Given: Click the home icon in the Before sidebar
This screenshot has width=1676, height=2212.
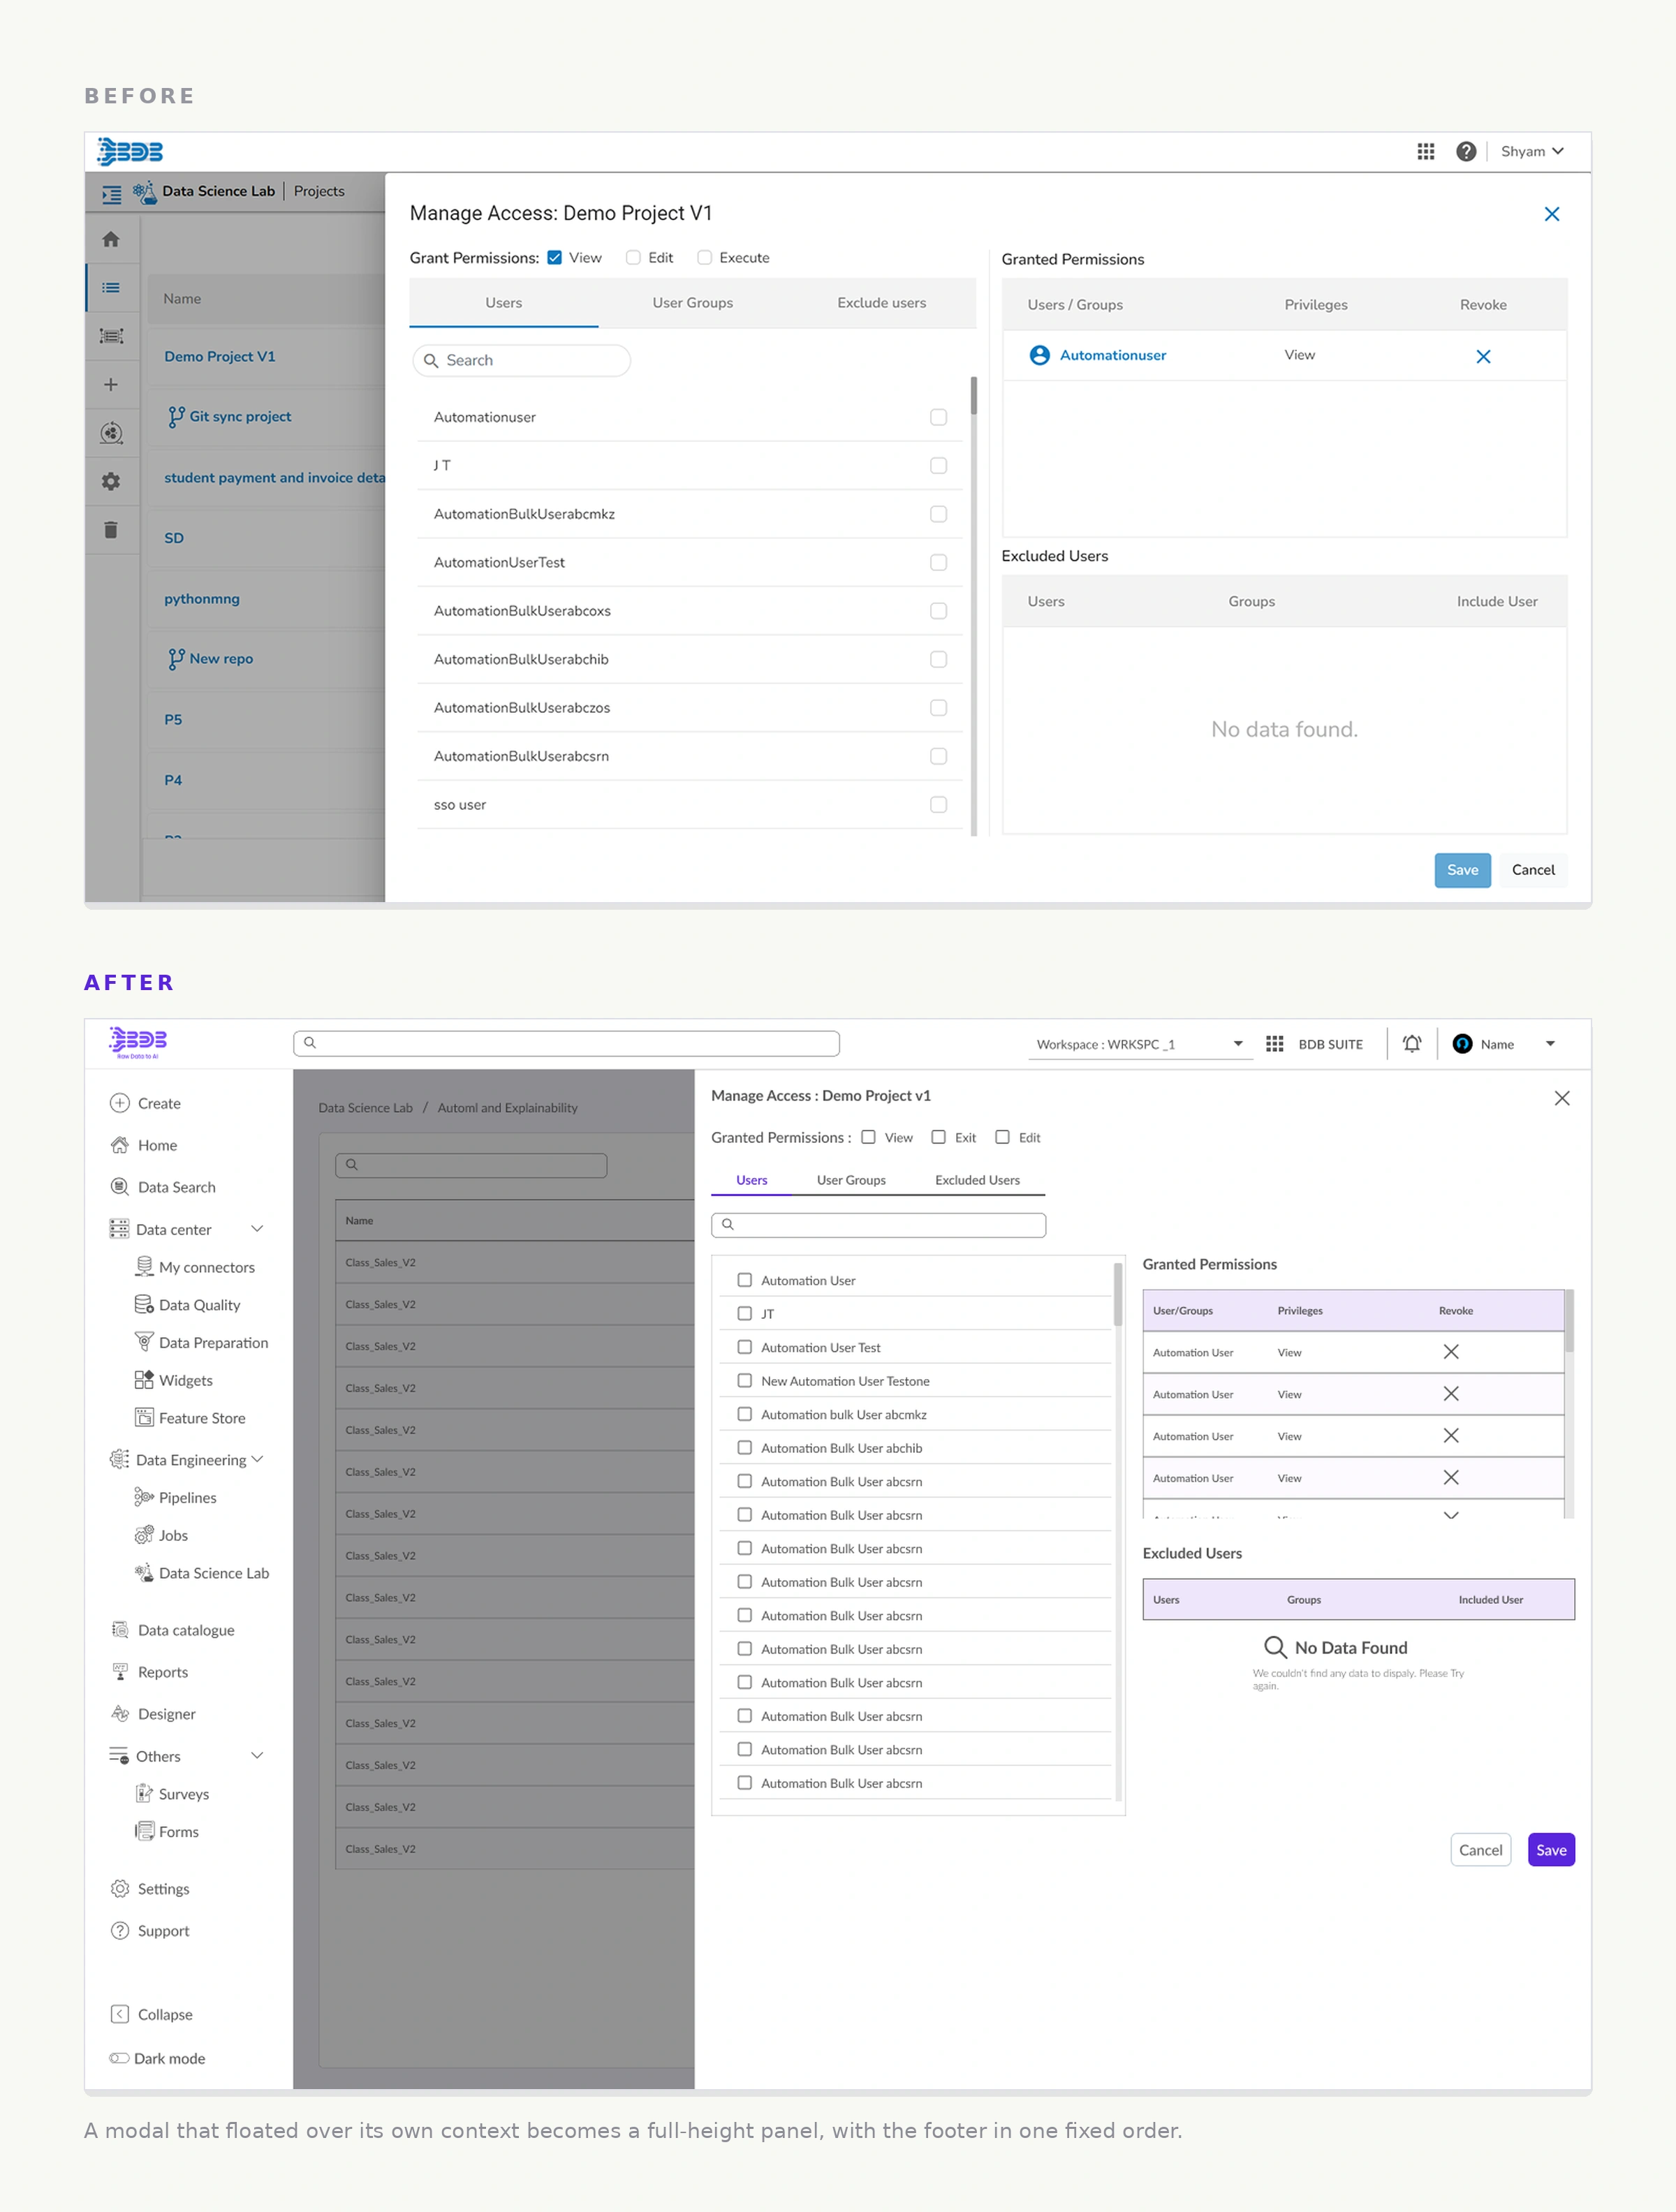Looking at the screenshot, I should (x=111, y=239).
